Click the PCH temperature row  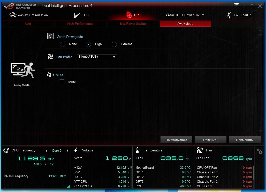pos(163,186)
